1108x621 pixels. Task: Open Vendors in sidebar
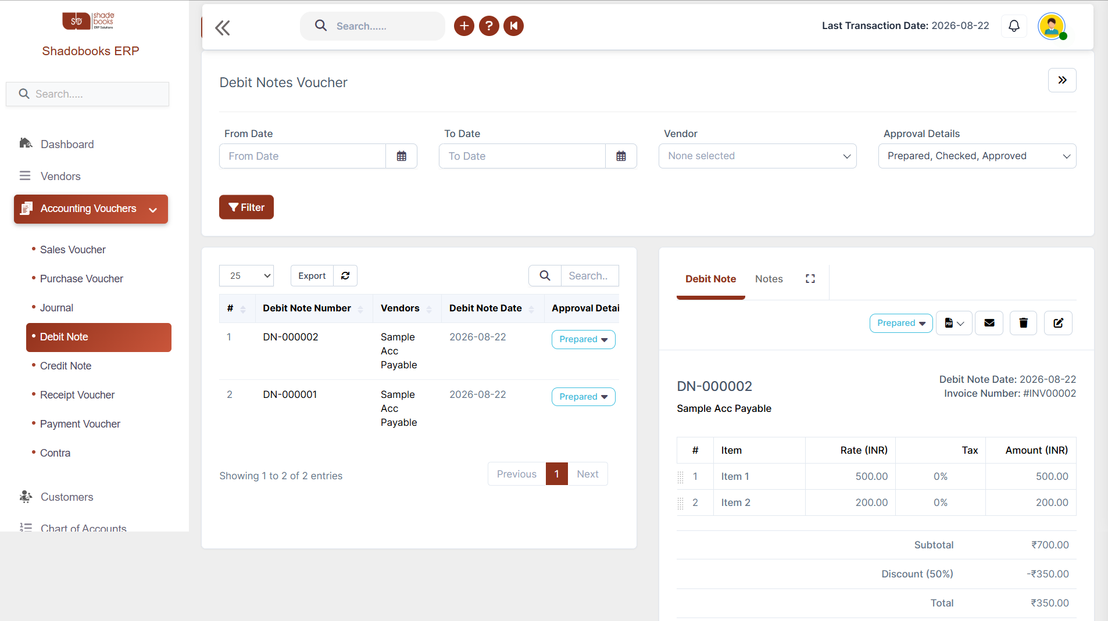tap(60, 176)
